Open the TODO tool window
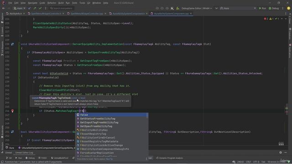The width and height of the screenshot is (292, 164). [42, 158]
